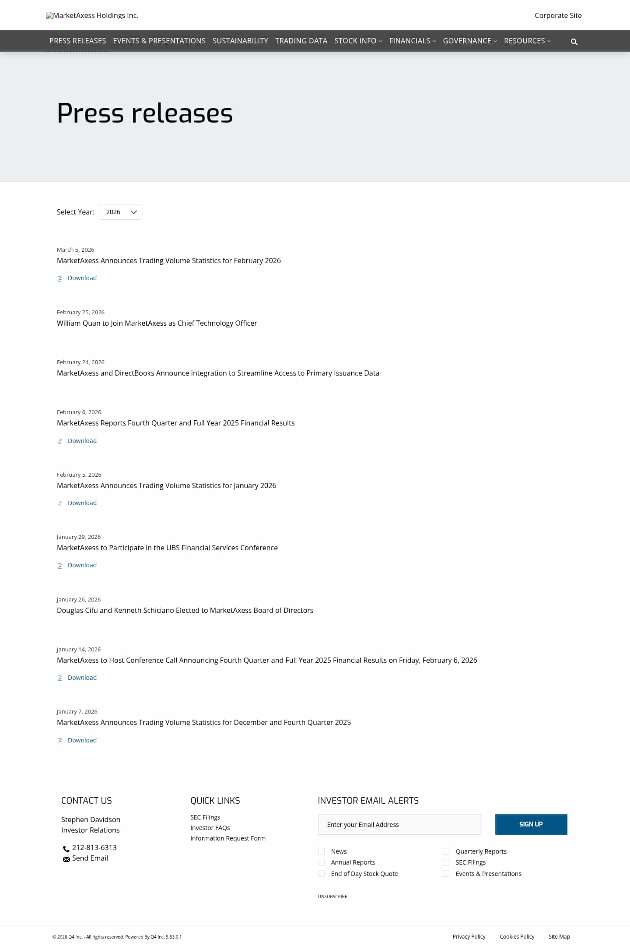
Task: Expand the Stock Info menu
Action: click(358, 41)
